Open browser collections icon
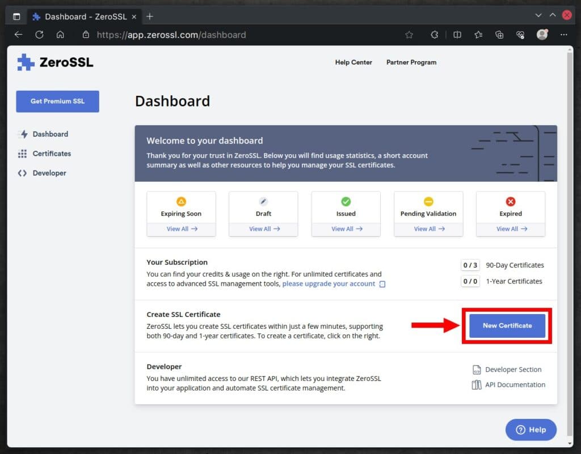Screen dimensions: 581x454 click(x=499, y=35)
